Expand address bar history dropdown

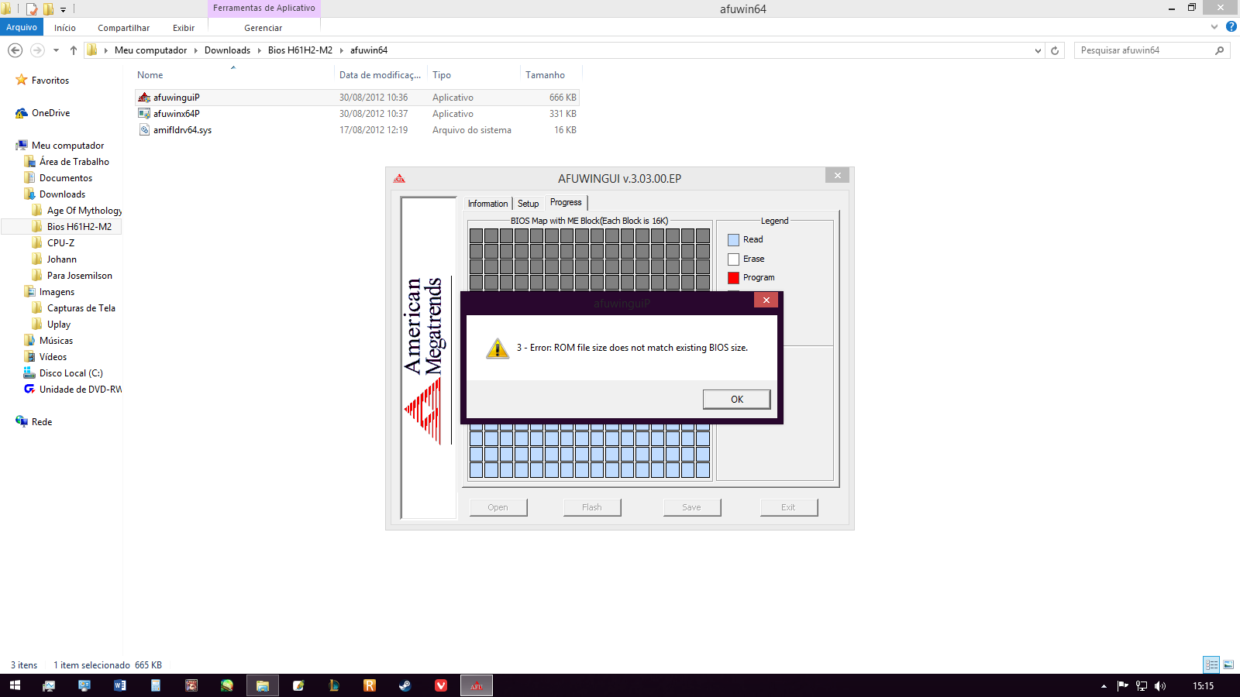(1038, 50)
